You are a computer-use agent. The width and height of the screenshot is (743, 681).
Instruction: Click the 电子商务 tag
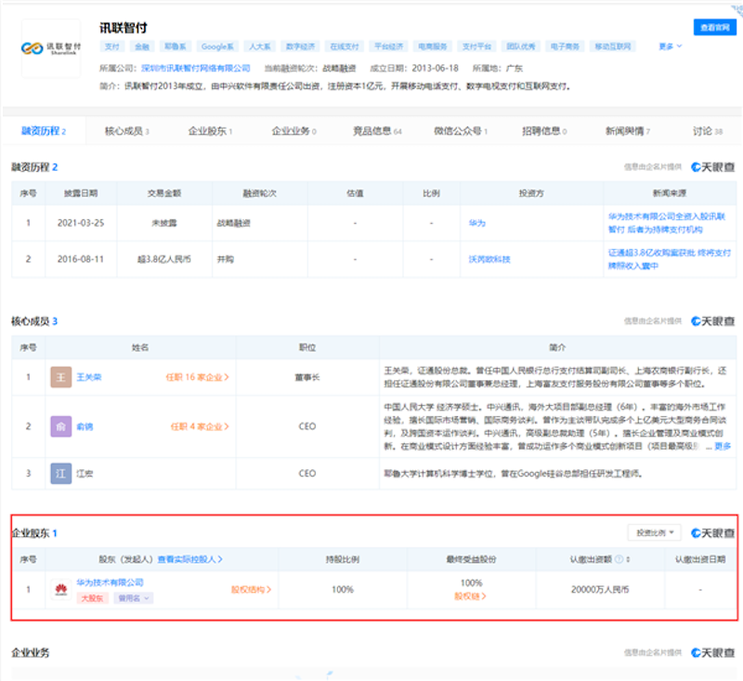[565, 46]
